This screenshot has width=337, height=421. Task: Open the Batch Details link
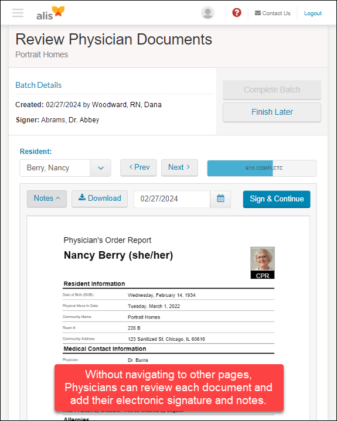point(39,85)
